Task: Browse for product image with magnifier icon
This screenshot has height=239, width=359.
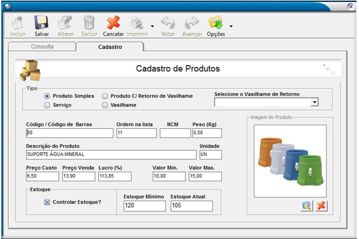Action: [x=306, y=206]
